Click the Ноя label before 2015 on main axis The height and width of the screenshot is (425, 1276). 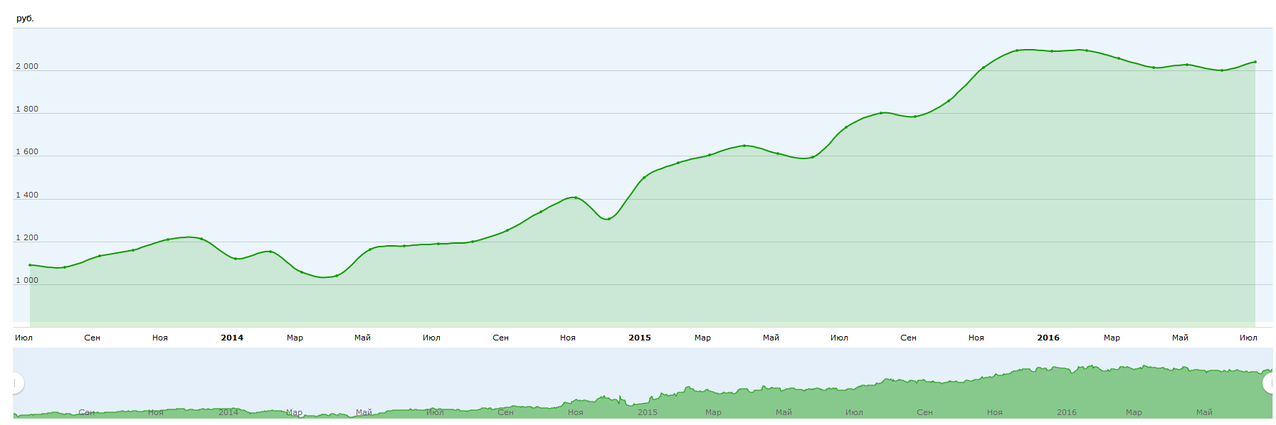point(568,338)
